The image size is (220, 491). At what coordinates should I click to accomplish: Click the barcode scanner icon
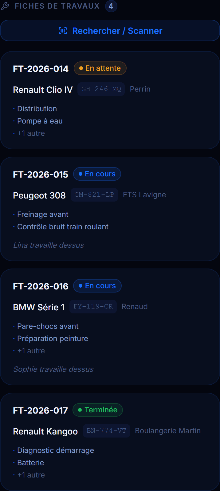[x=63, y=31]
